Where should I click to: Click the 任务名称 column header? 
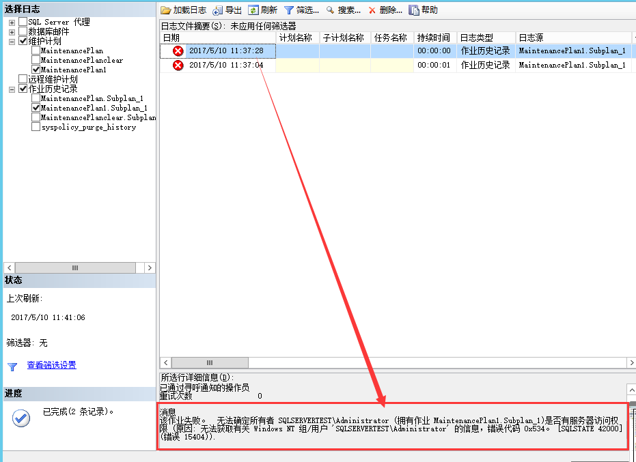[392, 38]
